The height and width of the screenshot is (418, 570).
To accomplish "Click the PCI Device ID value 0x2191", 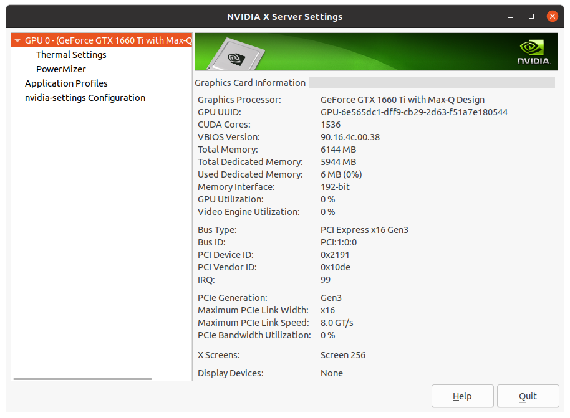I will tap(335, 255).
